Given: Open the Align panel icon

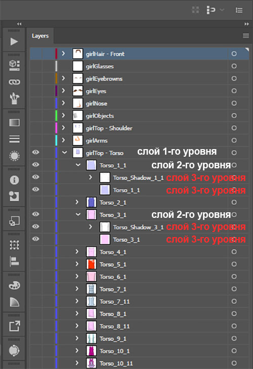Looking at the screenshot, I should (14, 261).
